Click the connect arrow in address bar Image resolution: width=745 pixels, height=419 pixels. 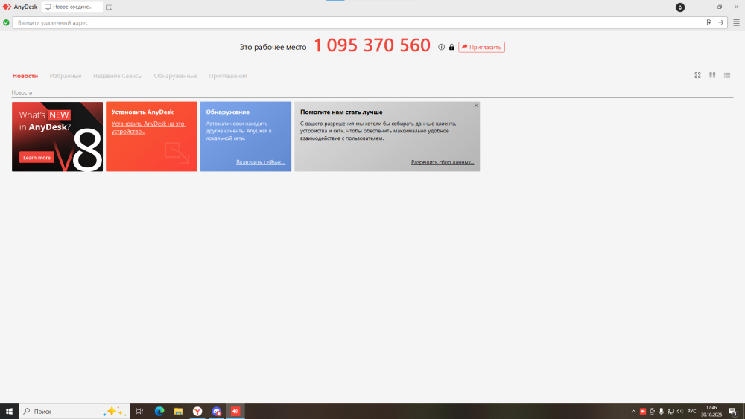pyautogui.click(x=720, y=22)
